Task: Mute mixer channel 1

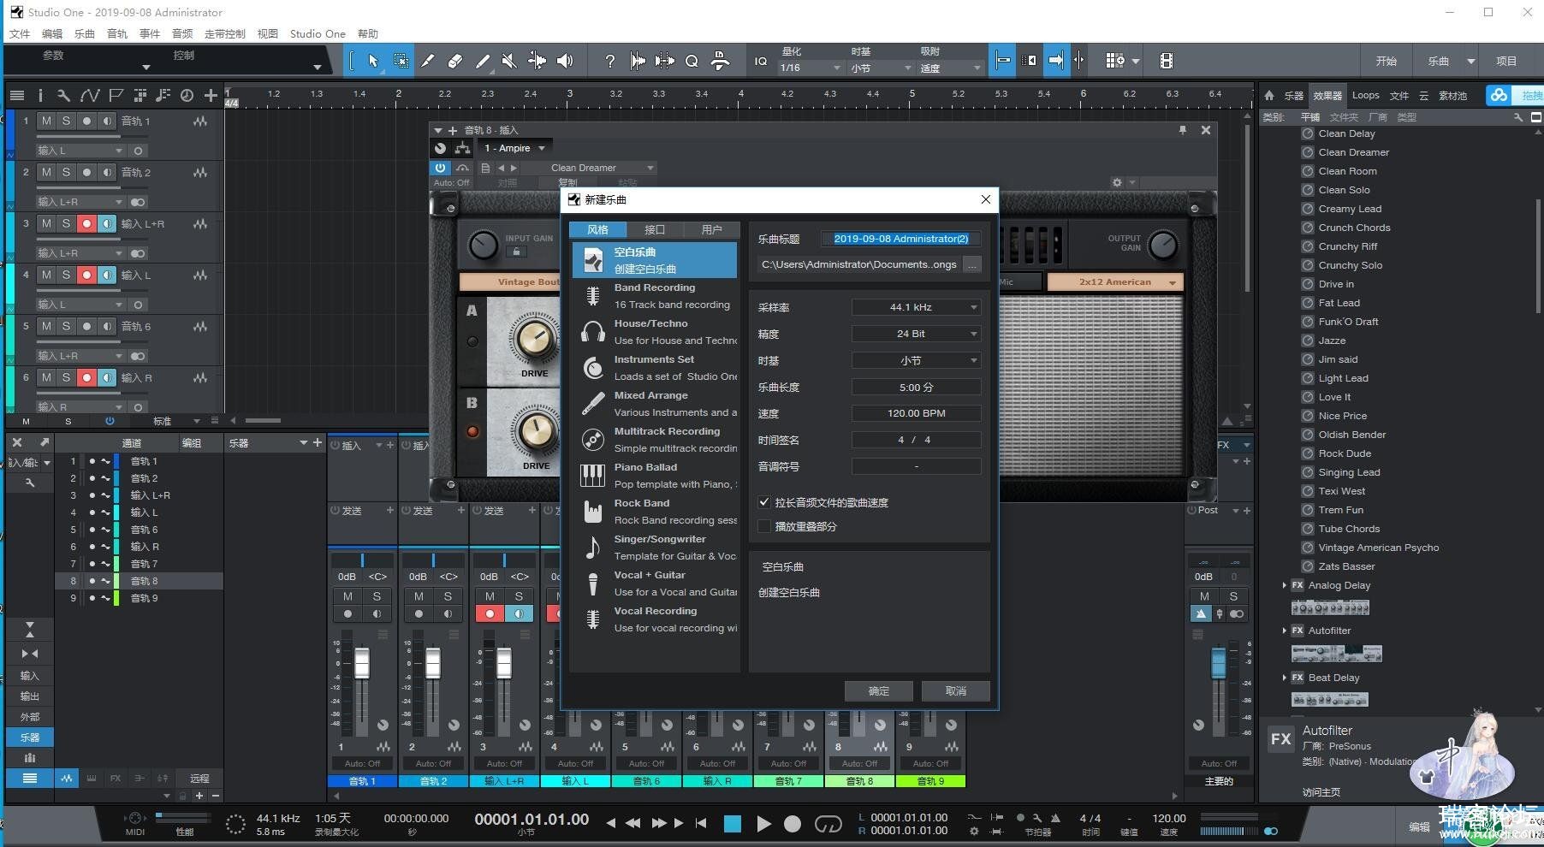Action: (347, 596)
